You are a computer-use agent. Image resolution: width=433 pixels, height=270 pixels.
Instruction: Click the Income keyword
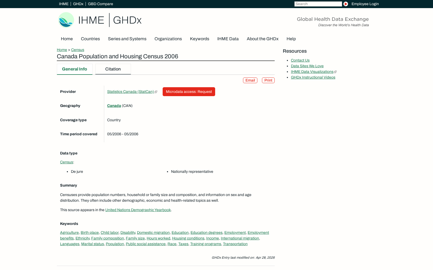pos(212,238)
